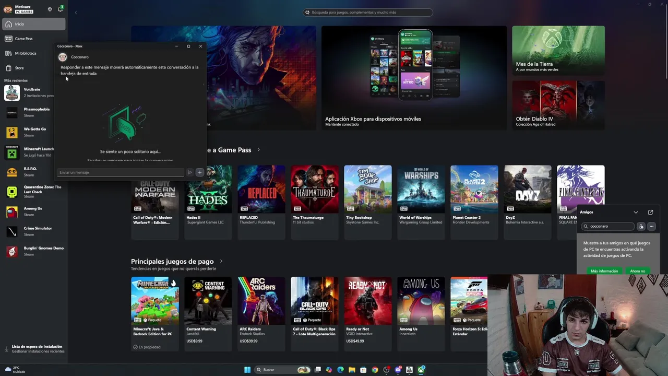
Task: Click the Más información button
Action: (604, 271)
